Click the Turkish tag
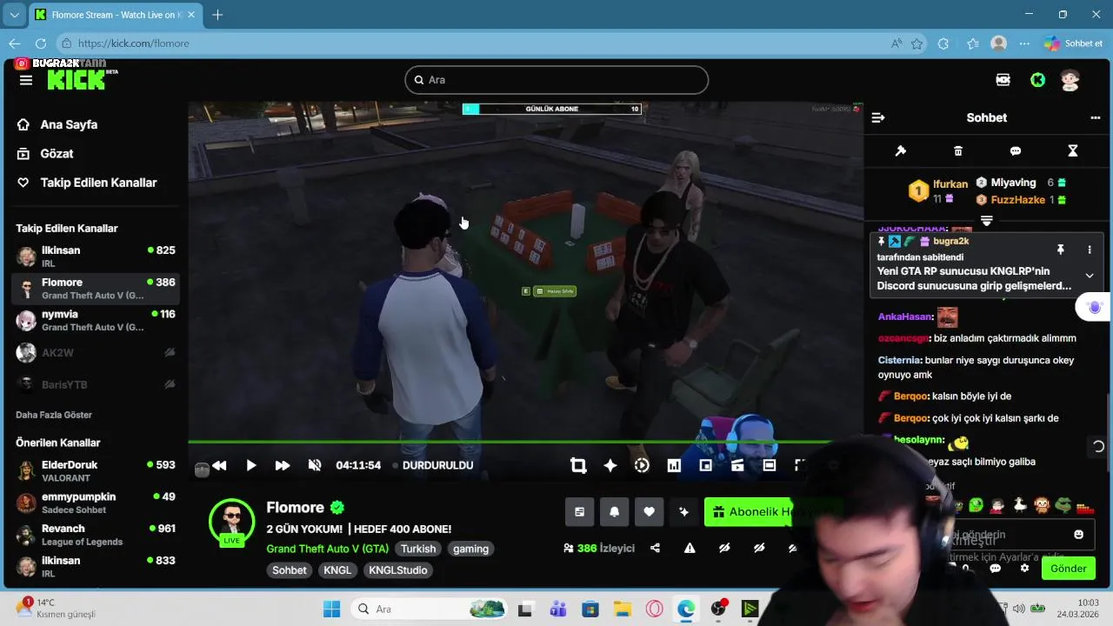 click(418, 549)
